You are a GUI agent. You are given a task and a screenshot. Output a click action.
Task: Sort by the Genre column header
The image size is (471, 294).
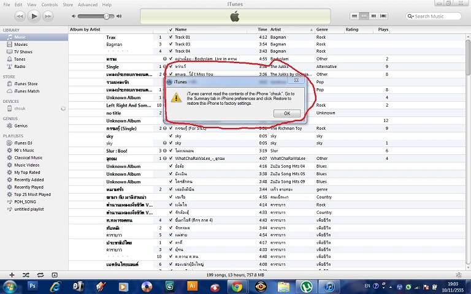coord(329,29)
